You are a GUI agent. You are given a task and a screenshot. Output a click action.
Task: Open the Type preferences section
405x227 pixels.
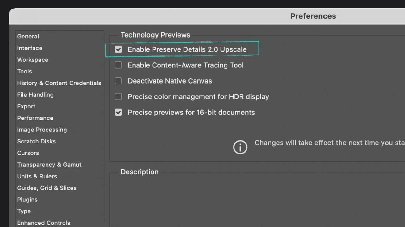coord(24,211)
